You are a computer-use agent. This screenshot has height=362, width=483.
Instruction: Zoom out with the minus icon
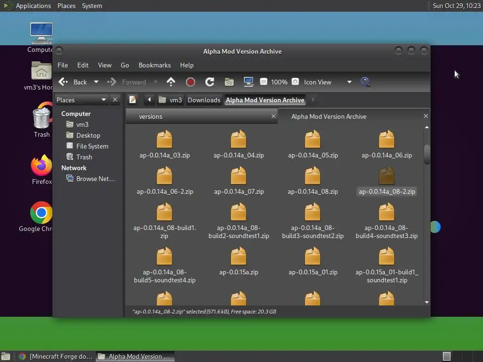(264, 82)
